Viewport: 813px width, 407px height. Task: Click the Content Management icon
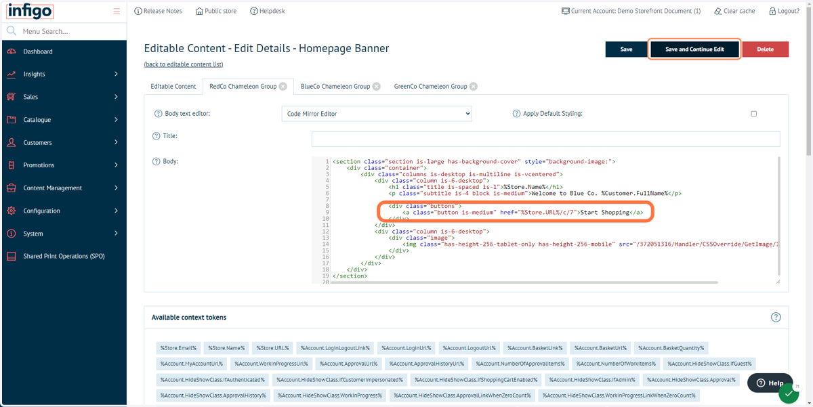pos(12,188)
